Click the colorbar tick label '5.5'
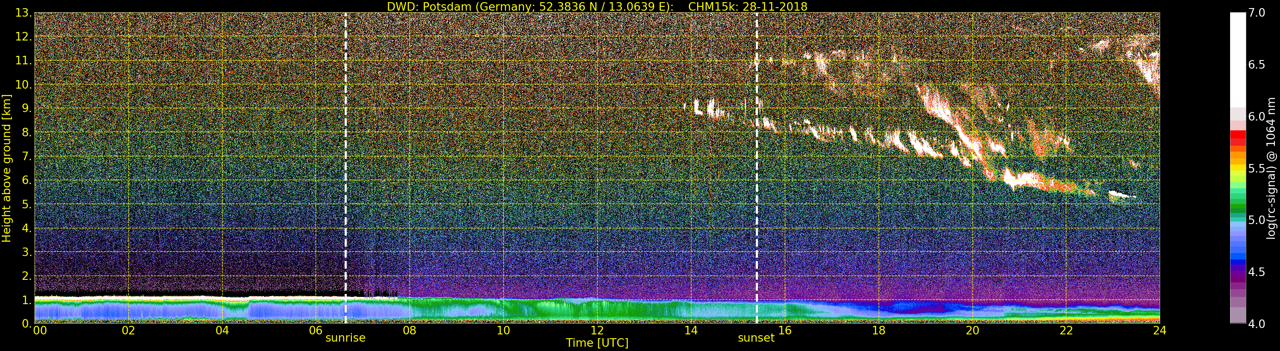The width and height of the screenshot is (1280, 351). click(x=1257, y=168)
